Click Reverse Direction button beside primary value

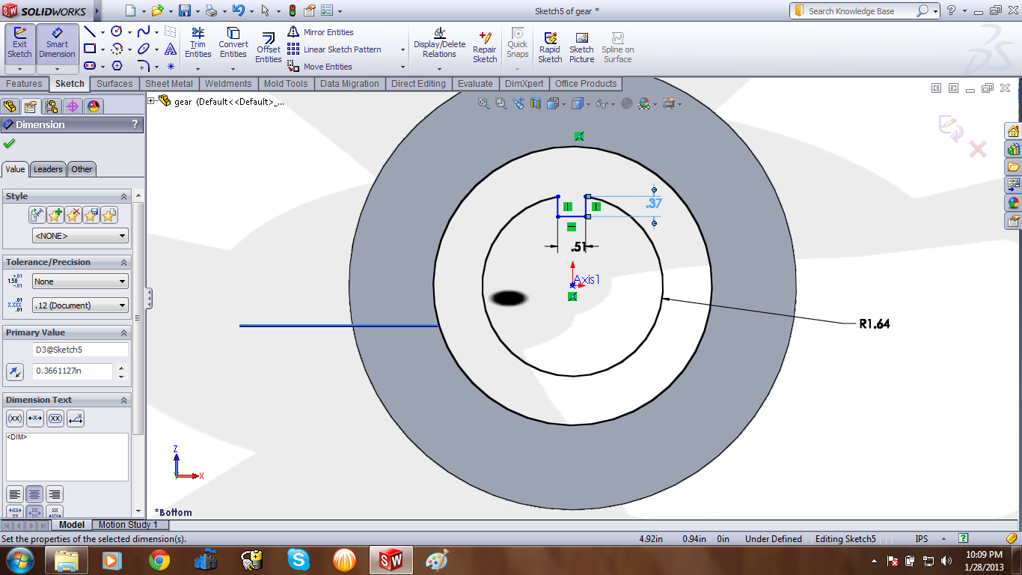pos(15,371)
